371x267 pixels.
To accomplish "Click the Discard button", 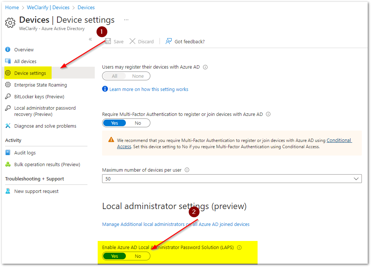I will tap(142, 41).
